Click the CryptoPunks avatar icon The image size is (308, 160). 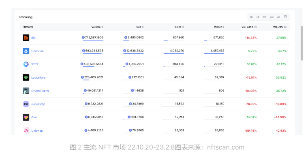[26, 91]
